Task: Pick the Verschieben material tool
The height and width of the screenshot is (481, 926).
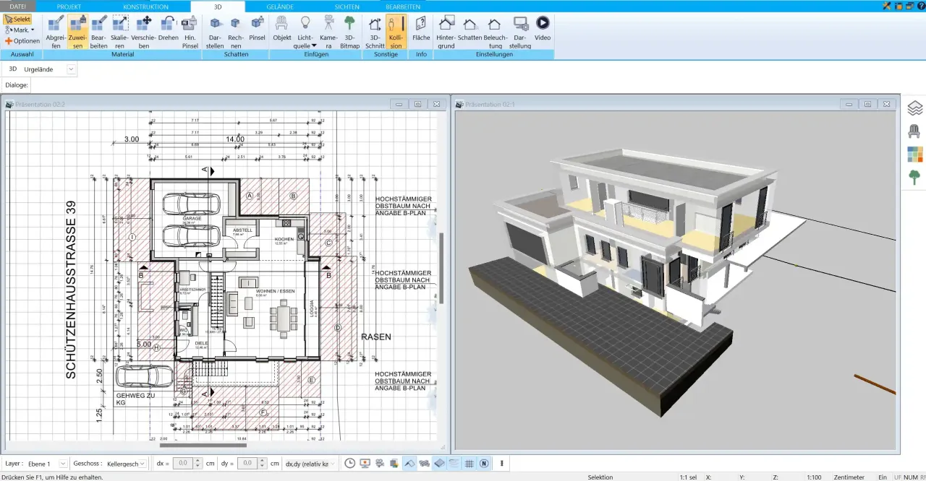Action: click(x=144, y=32)
